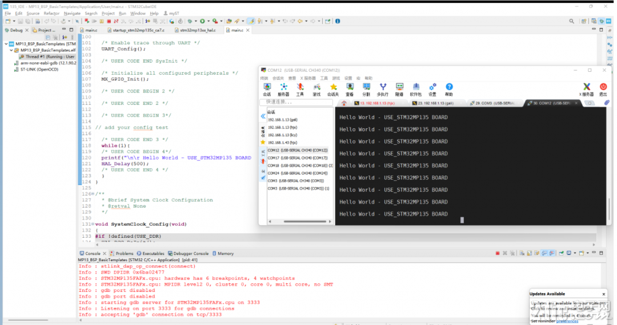The height and width of the screenshot is (325, 617).
Task: Open the Project menu
Action: tap(108, 13)
